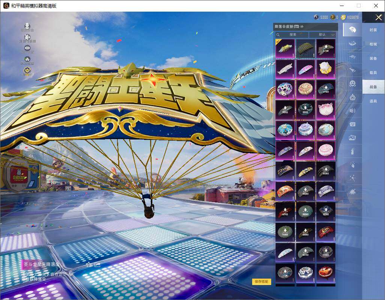Open the smiley emote category icon
Screen dimensions: 385x300
(x=352, y=84)
